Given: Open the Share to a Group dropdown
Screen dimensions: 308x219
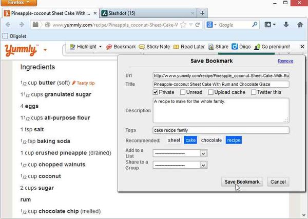Looking at the screenshot, I should pos(180,165).
